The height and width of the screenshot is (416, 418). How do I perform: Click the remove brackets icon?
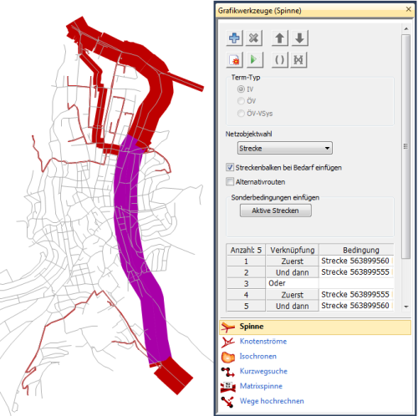[298, 59]
